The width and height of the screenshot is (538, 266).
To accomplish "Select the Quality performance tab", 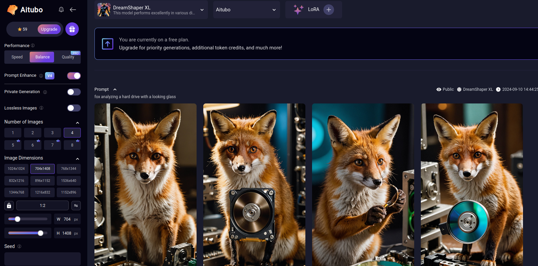I will click(x=68, y=57).
